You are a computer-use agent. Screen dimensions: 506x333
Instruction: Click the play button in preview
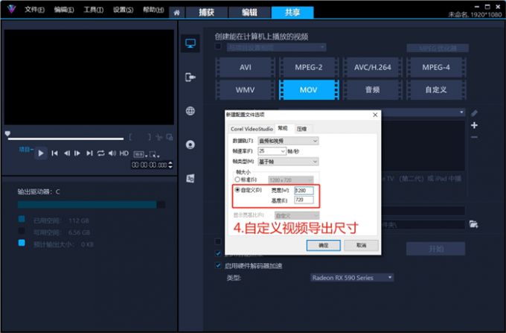tap(41, 153)
